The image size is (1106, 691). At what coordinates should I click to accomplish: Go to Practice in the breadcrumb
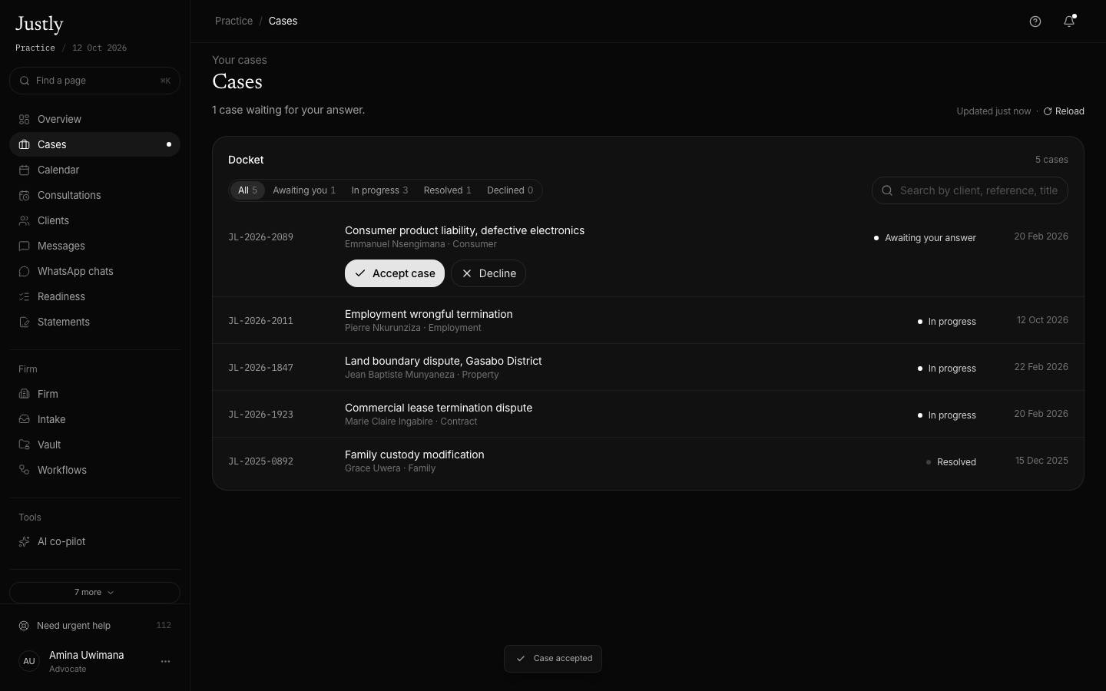233,21
